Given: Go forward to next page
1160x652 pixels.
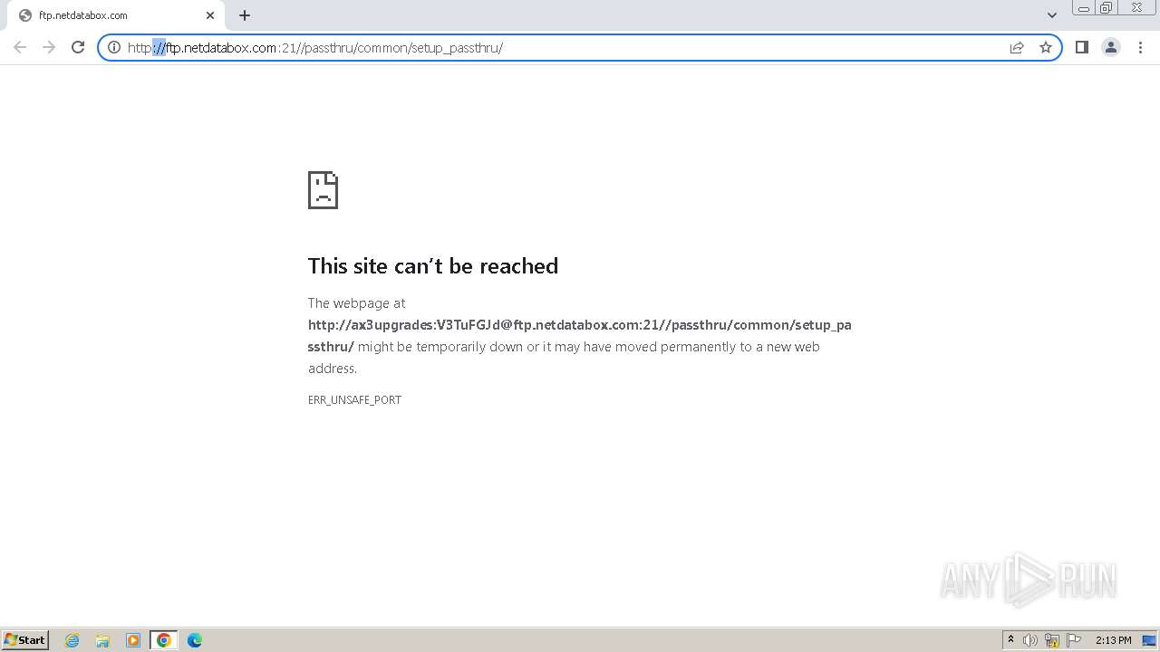Looking at the screenshot, I should (49, 47).
